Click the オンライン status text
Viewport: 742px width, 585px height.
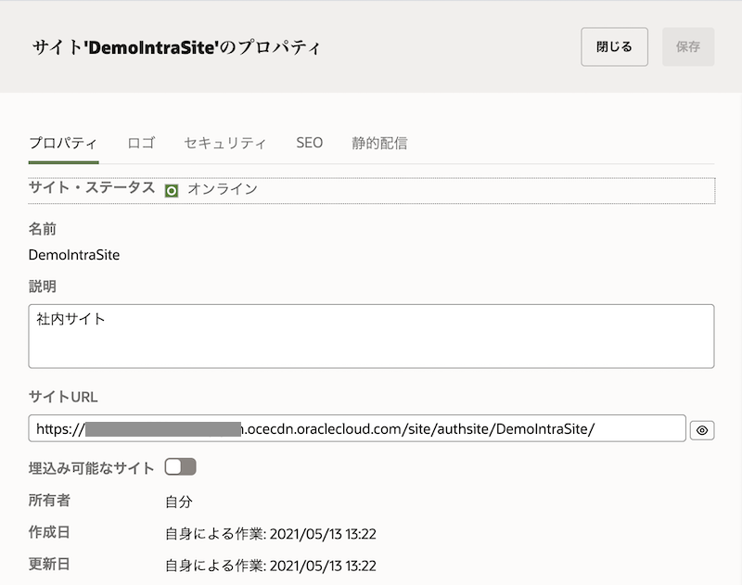click(223, 189)
